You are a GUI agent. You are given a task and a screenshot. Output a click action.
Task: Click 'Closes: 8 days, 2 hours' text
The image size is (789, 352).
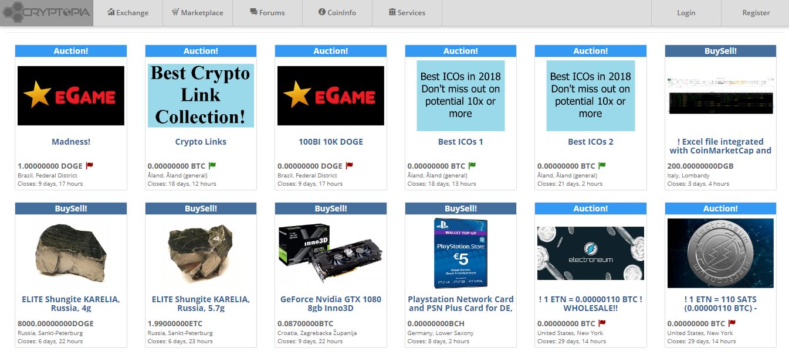439,341
